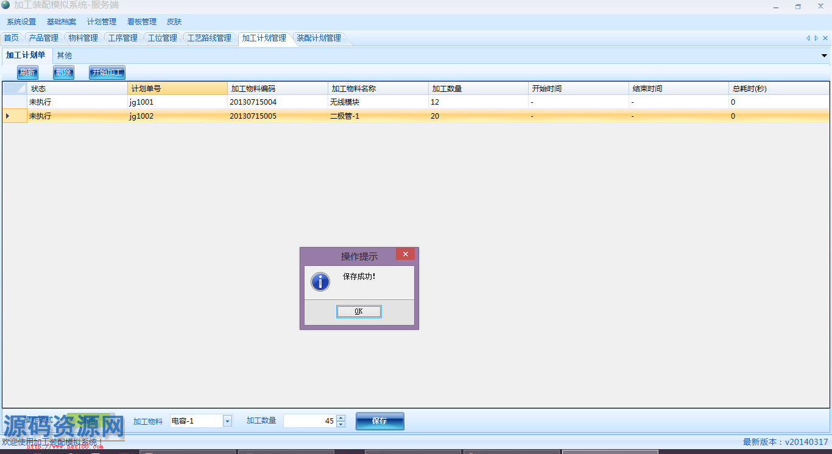
Task: Click OK in the 操作提示 dialog
Action: click(x=359, y=312)
